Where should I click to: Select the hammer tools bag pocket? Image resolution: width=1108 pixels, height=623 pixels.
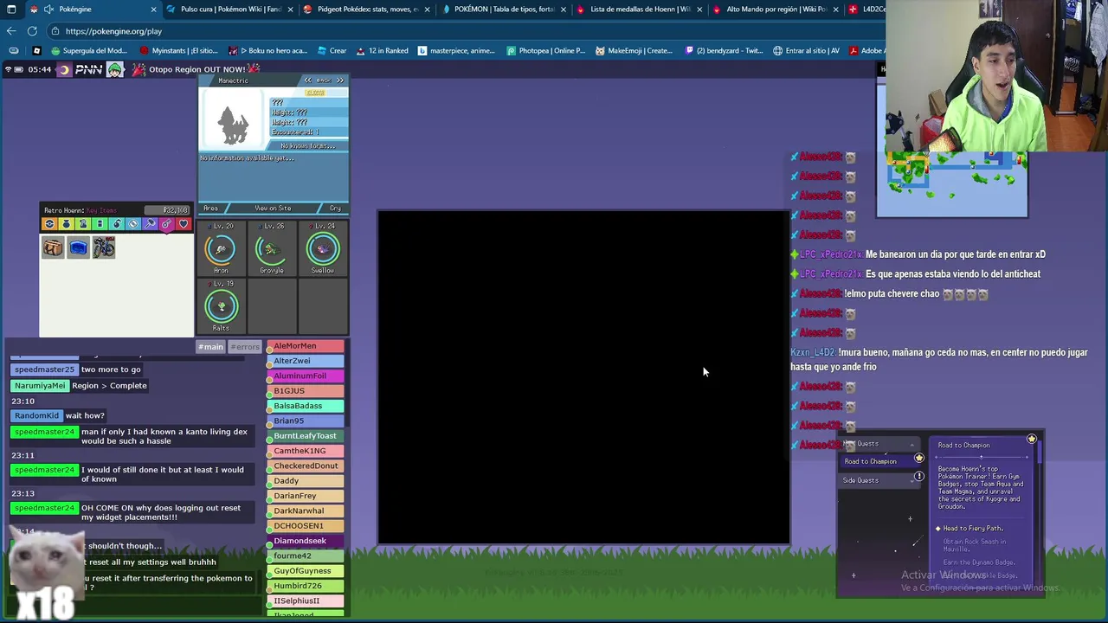pos(150,224)
